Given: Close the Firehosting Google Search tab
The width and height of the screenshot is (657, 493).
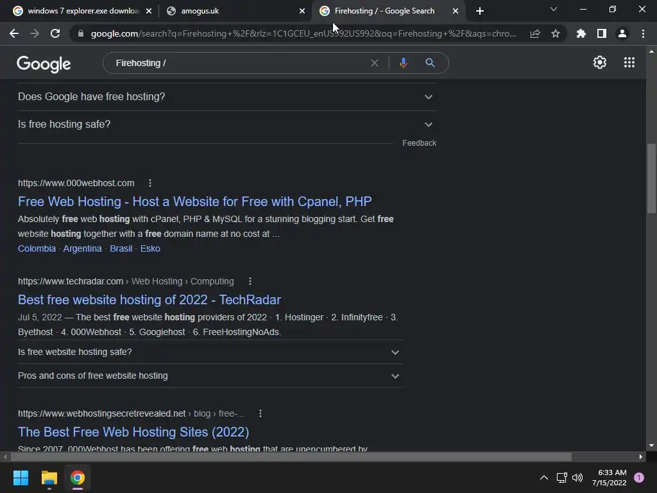Looking at the screenshot, I should click(456, 11).
